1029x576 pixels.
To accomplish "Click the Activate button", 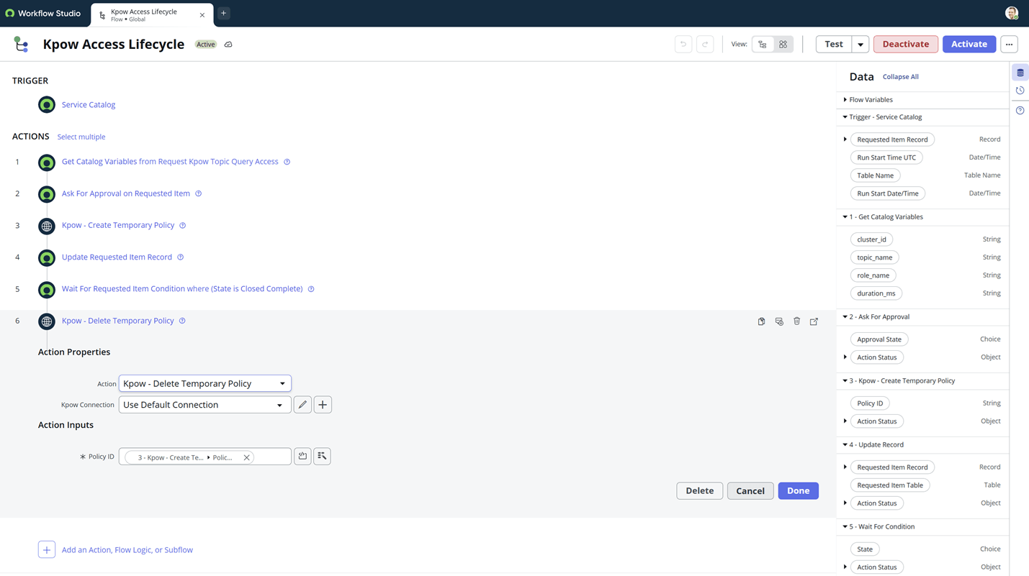I will 969,45.
